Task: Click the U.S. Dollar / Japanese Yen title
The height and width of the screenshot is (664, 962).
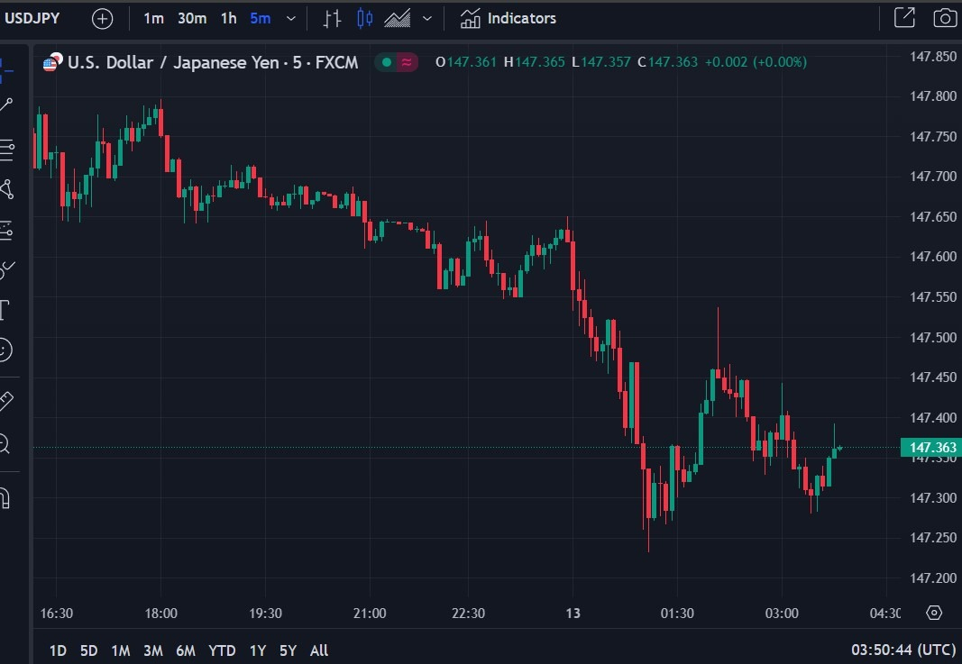Action: [x=212, y=62]
